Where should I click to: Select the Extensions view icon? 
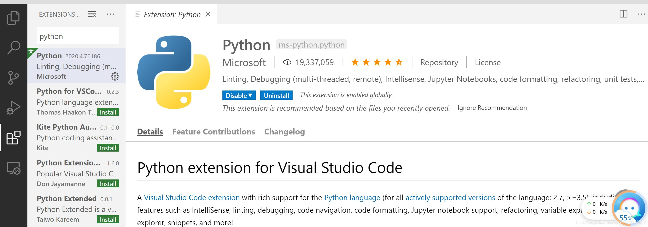(x=13, y=138)
